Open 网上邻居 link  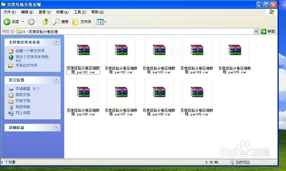[x=23, y=113]
